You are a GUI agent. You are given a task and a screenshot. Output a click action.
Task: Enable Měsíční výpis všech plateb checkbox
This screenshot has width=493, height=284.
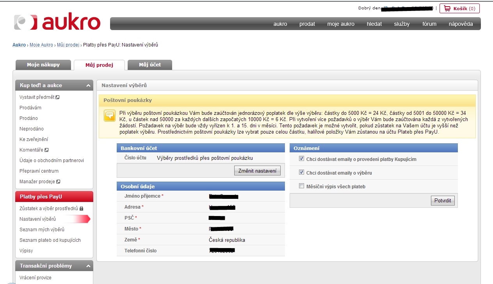click(x=301, y=186)
